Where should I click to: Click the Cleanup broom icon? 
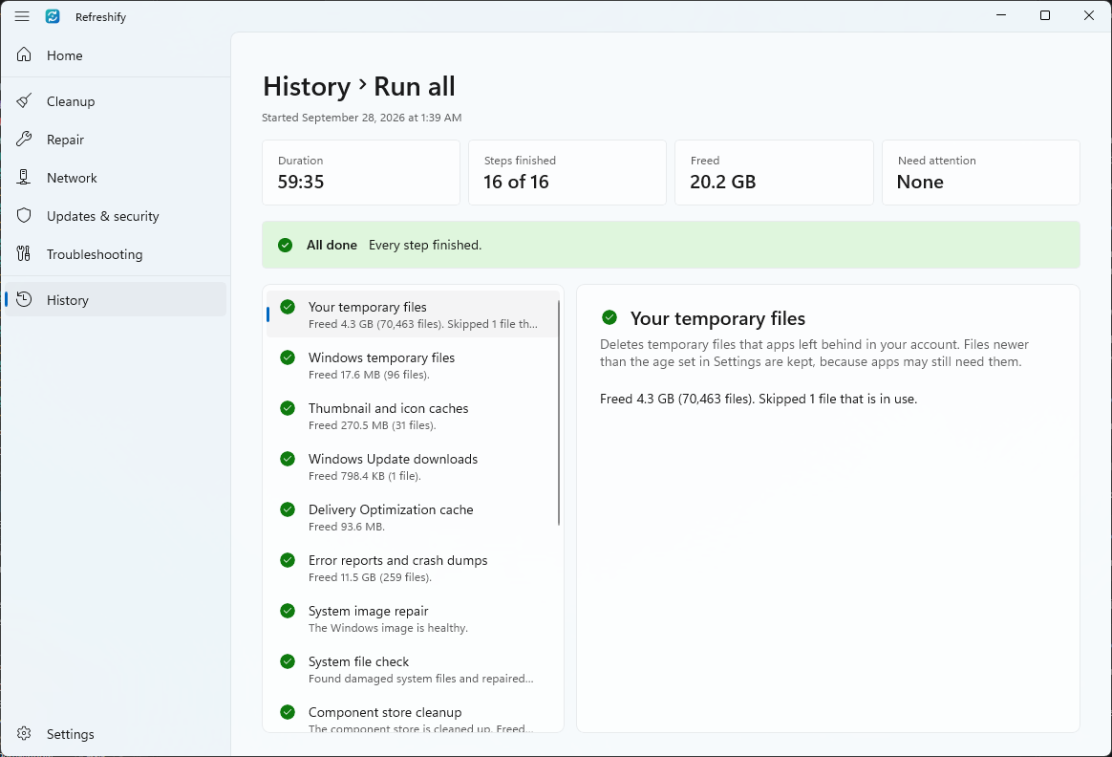click(x=24, y=100)
